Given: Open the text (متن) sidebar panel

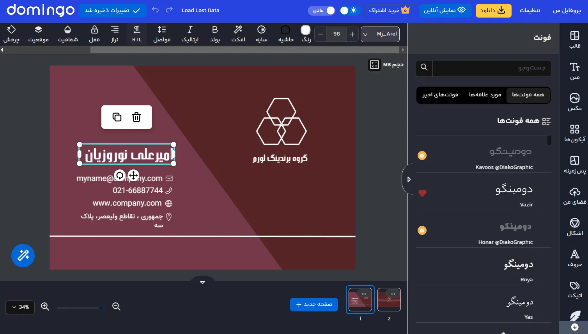Looking at the screenshot, I should (575, 71).
